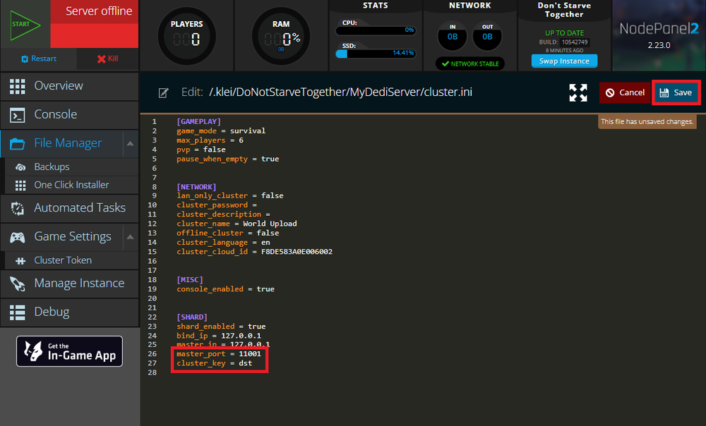Click the Overview grid icon
Viewport: 706px width, 426px height.
point(18,86)
